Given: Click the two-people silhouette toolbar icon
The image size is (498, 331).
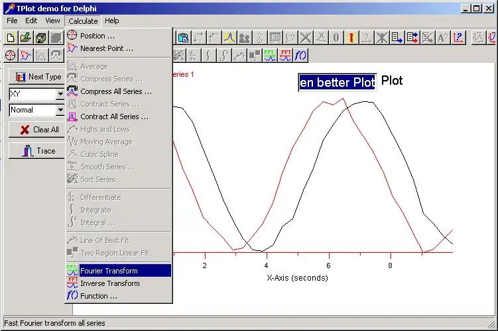Looking at the screenshot, I should (x=244, y=38).
